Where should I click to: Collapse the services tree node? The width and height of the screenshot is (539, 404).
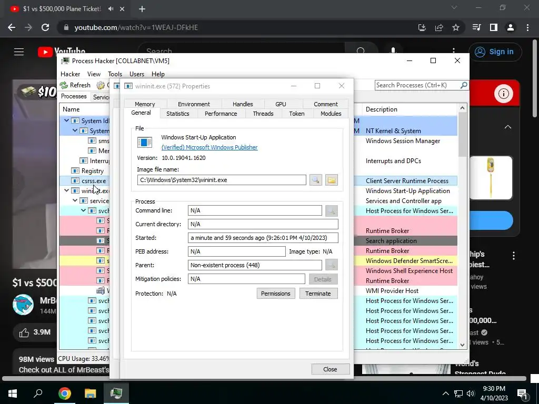[x=75, y=200]
